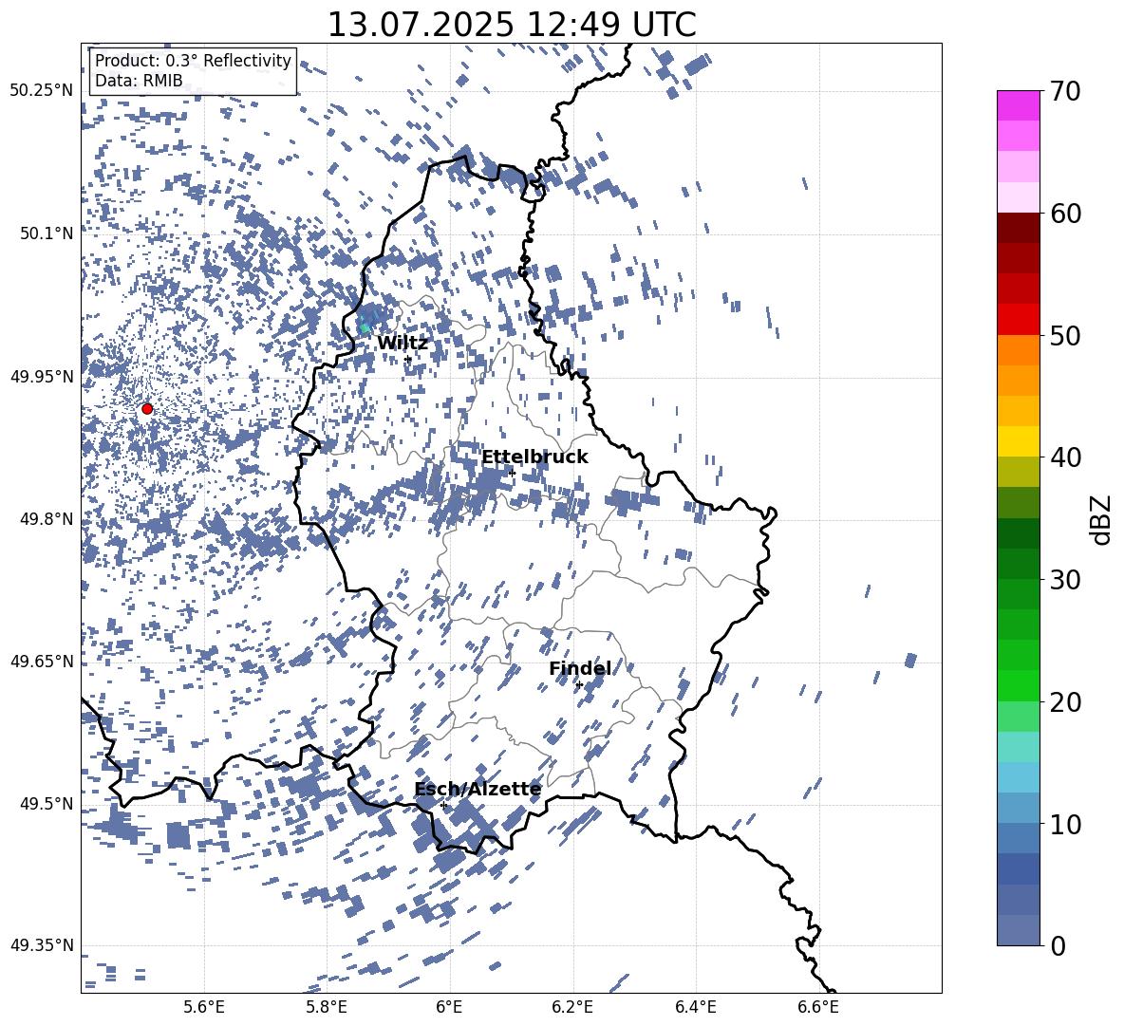Click the bright red colorbar segment

pyautogui.click(x=1018, y=320)
